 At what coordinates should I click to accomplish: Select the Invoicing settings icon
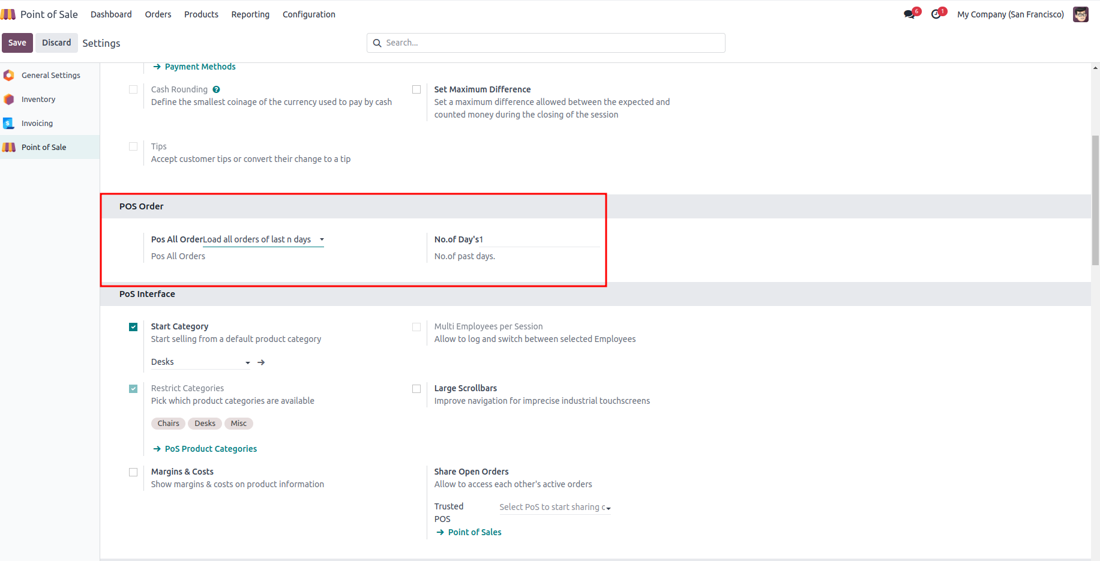[x=9, y=123]
